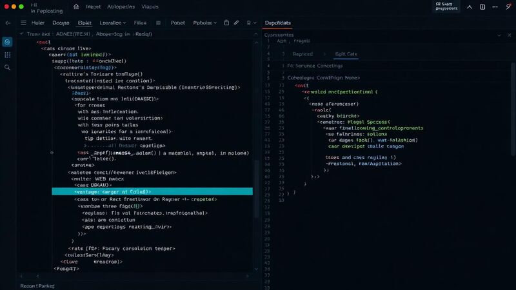Click the 'multer WEB nabex' line

tap(97, 179)
